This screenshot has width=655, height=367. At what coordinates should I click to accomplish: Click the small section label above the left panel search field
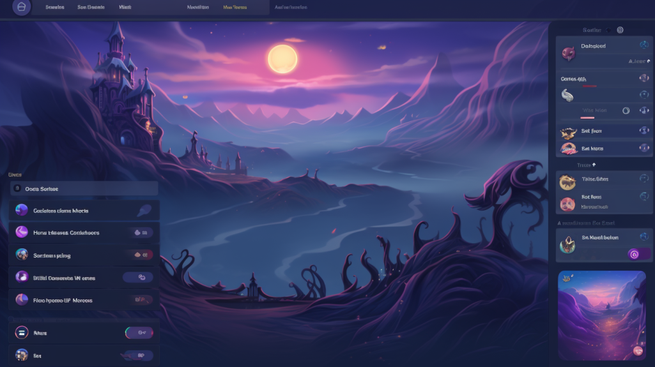coord(15,175)
